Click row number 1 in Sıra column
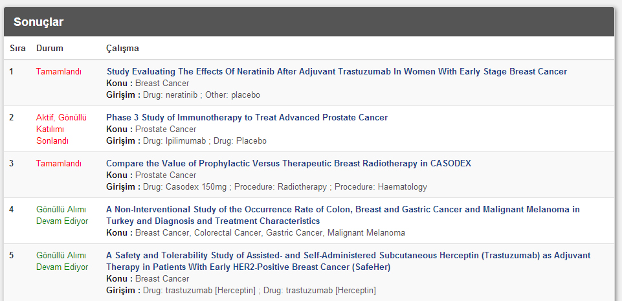Screen dimensions: 622x301 coord(11,72)
